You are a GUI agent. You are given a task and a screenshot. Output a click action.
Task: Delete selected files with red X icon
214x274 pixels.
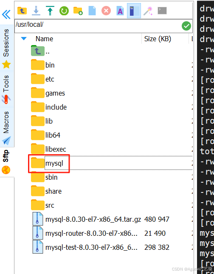(x=106, y=11)
